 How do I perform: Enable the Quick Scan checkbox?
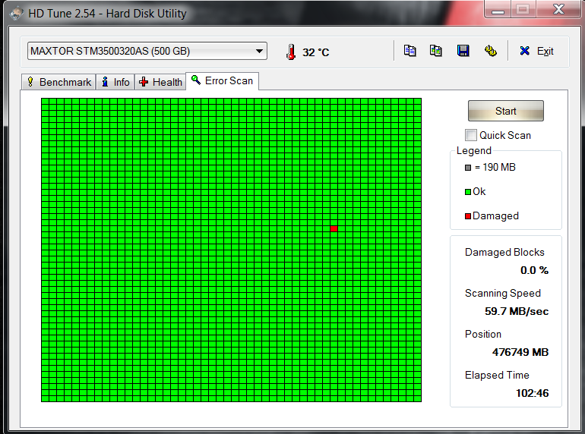pyautogui.click(x=470, y=135)
